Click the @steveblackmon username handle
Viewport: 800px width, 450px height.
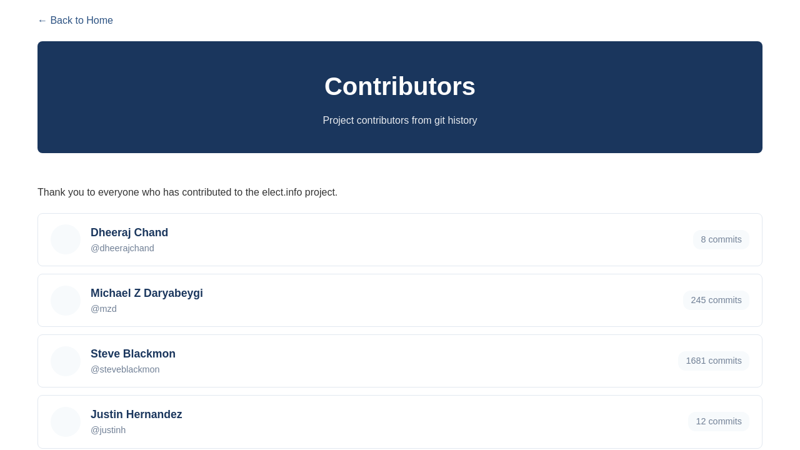[125, 369]
